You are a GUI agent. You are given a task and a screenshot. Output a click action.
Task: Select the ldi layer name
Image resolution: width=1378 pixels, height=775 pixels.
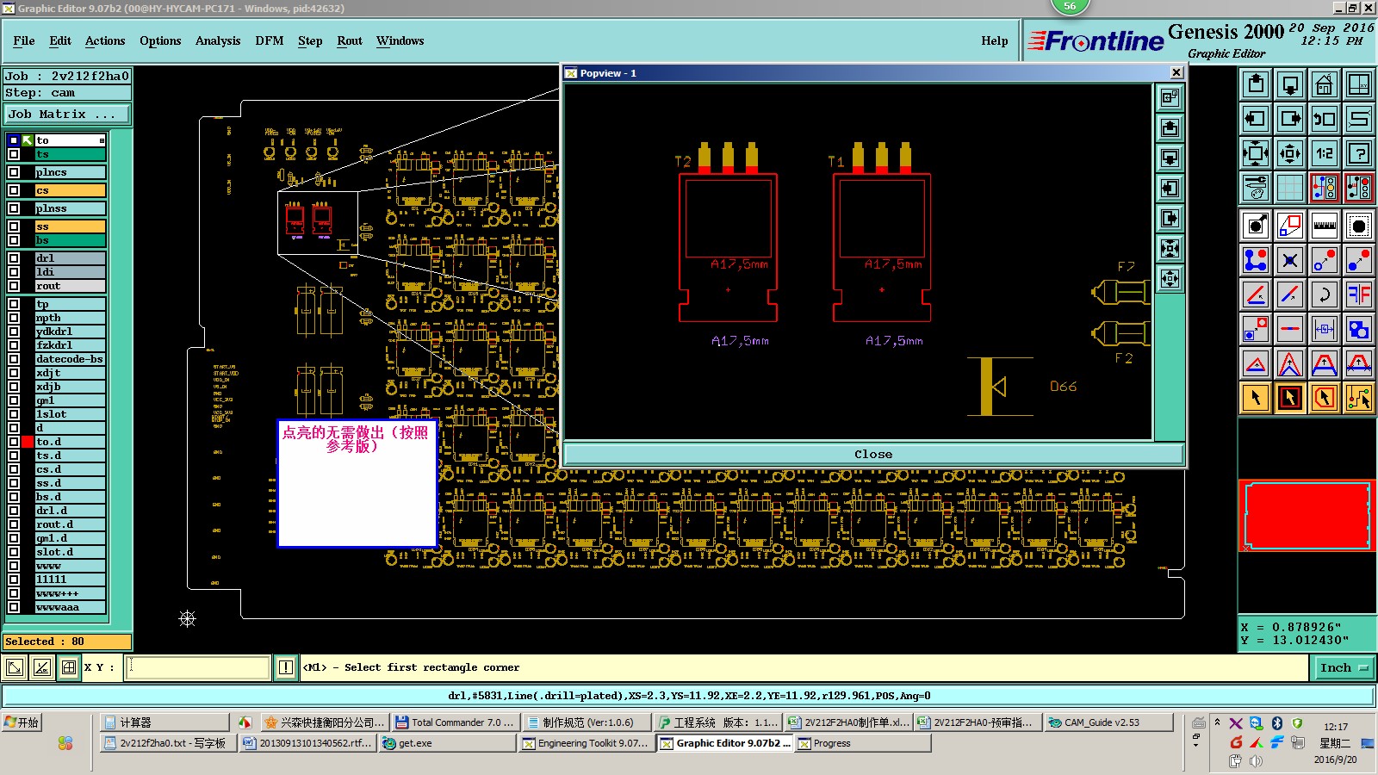[71, 272]
